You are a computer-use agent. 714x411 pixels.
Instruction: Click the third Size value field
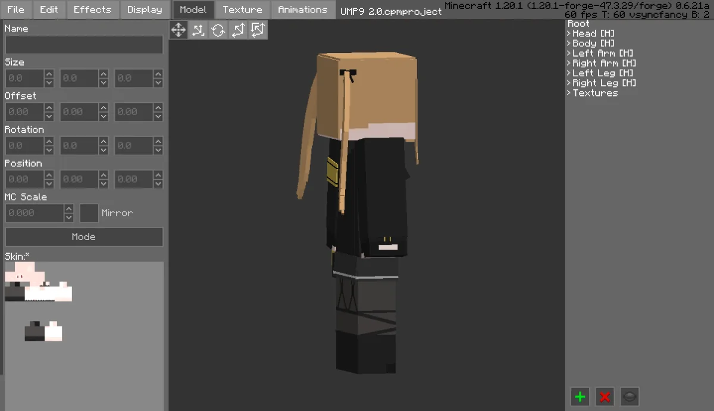134,78
